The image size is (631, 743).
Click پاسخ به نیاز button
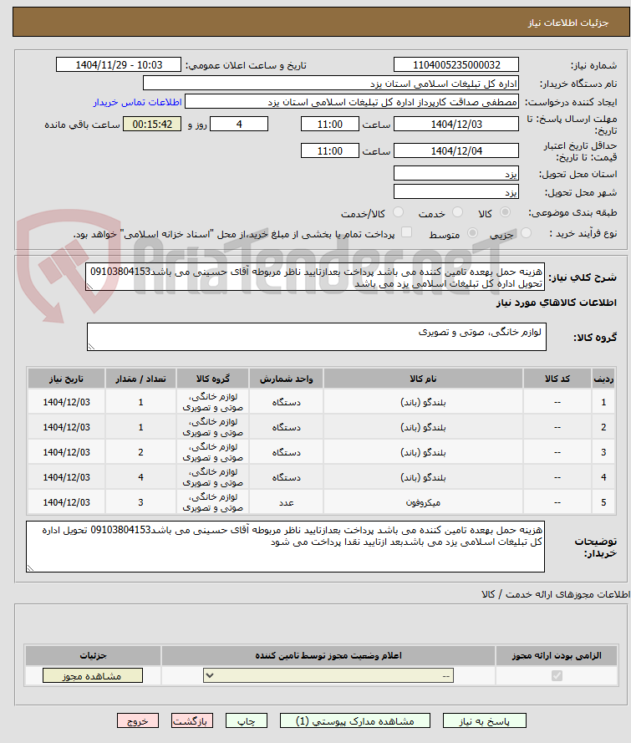(485, 720)
